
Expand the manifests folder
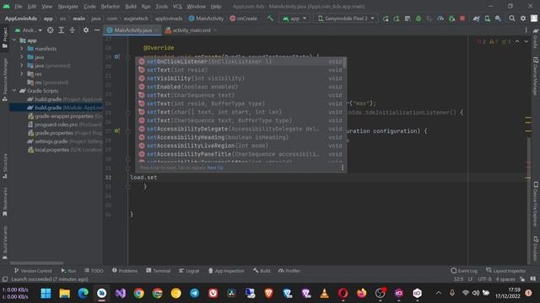click(x=22, y=49)
